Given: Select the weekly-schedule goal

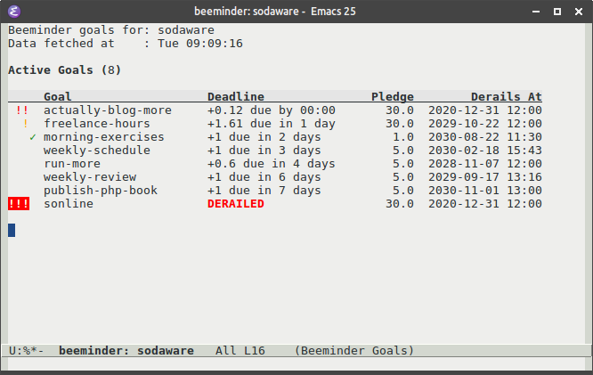Looking at the screenshot, I should [97, 151].
